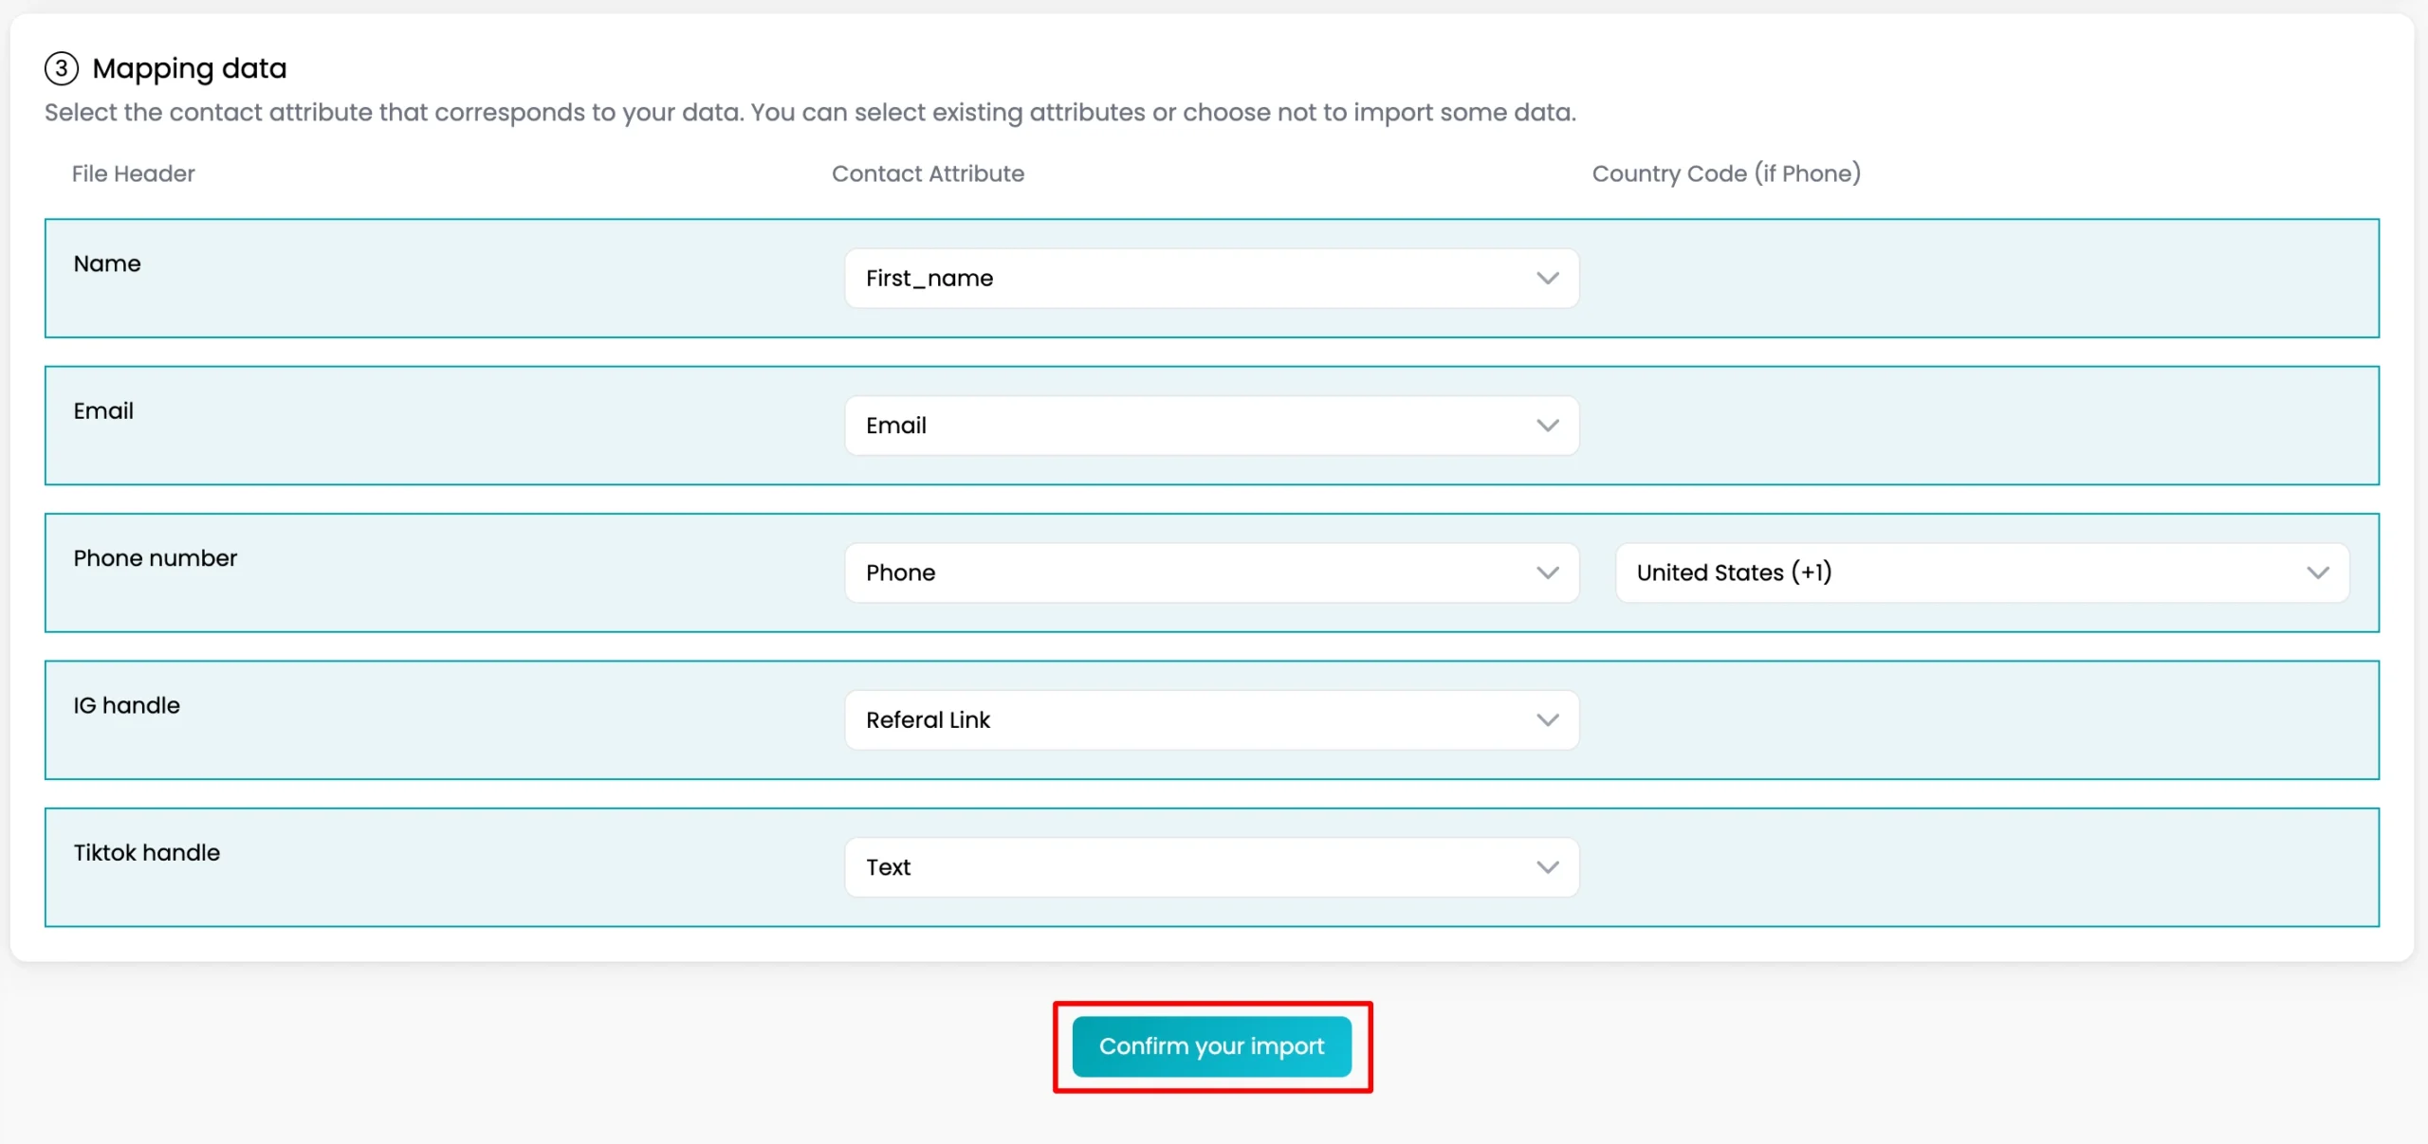Select the Name file header row
The height and width of the screenshot is (1144, 2428).
click(x=1211, y=279)
